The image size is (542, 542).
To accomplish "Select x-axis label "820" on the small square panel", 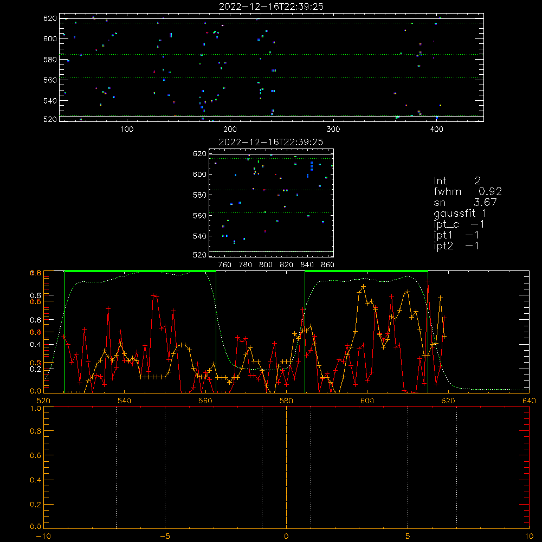I will [x=287, y=265].
